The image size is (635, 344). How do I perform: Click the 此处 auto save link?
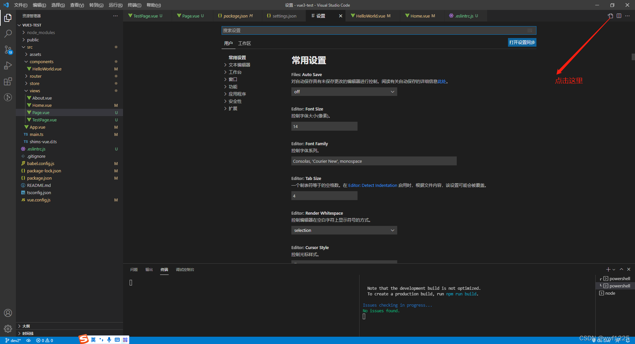point(442,81)
